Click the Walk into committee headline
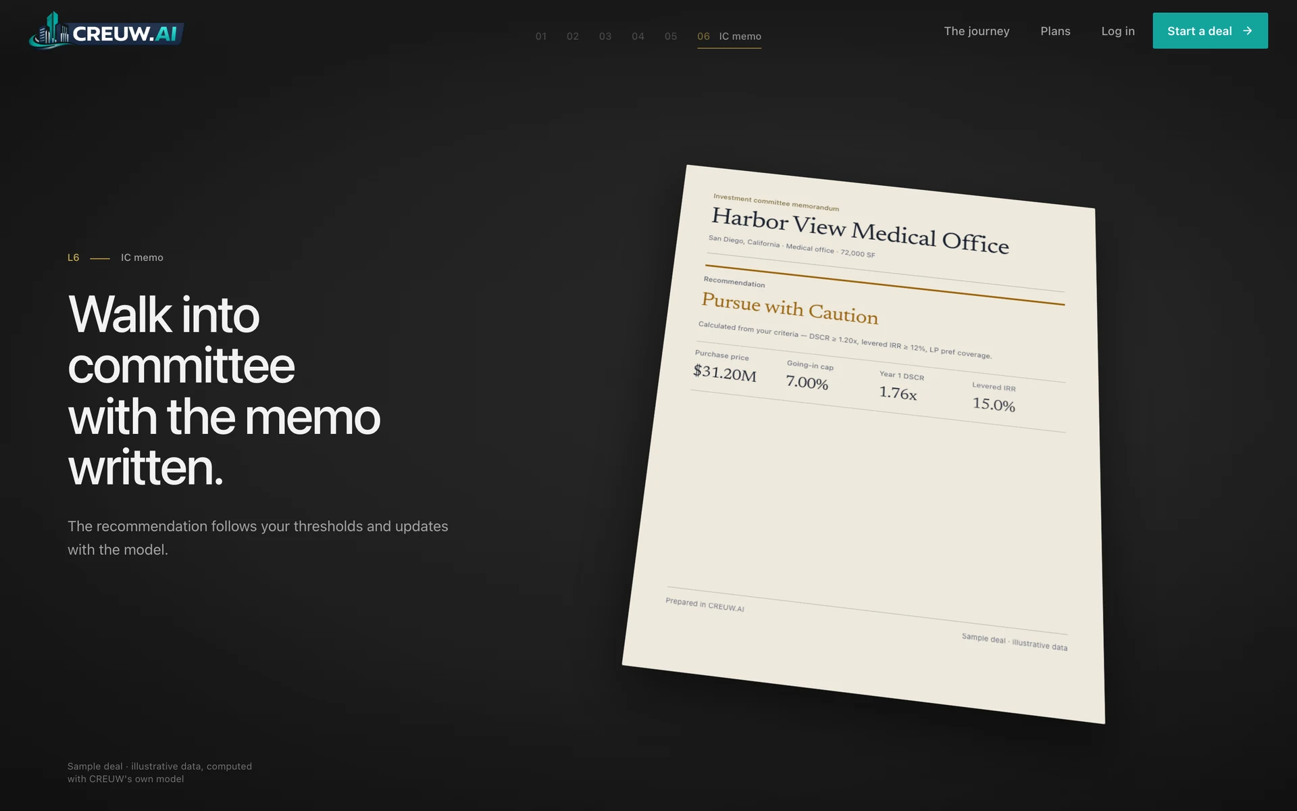Viewport: 1297px width, 811px height. 224,391
